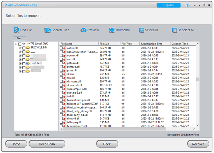Open the Find File tool

[23, 30]
